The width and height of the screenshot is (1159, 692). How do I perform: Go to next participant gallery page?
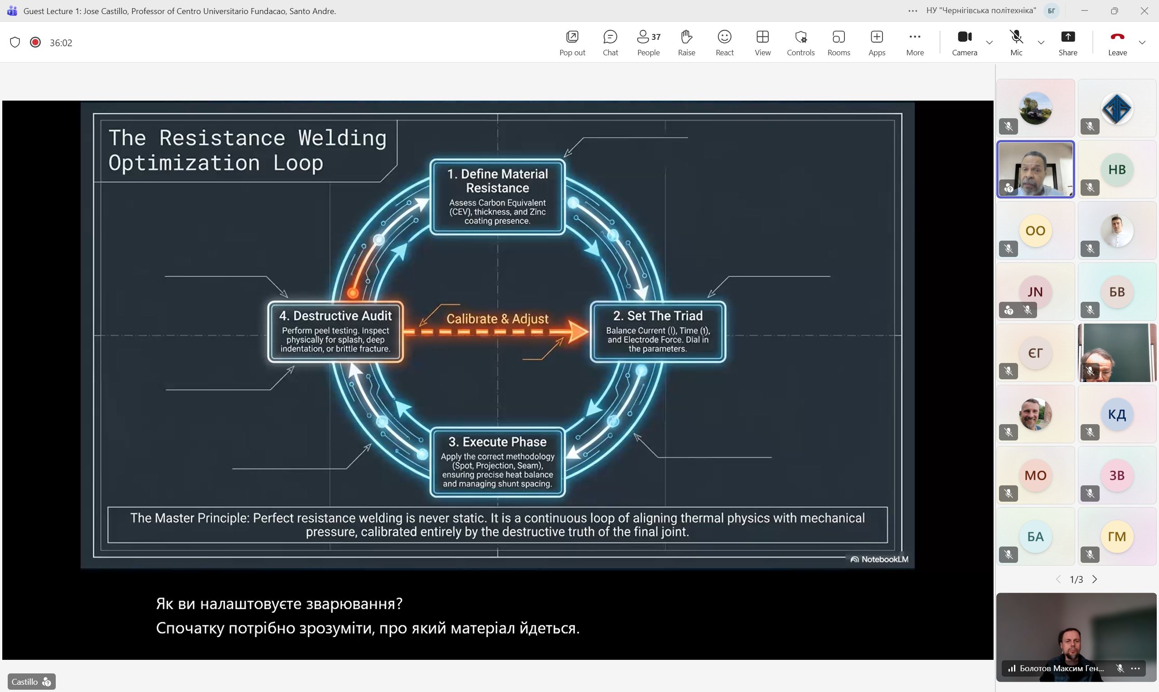click(x=1095, y=579)
